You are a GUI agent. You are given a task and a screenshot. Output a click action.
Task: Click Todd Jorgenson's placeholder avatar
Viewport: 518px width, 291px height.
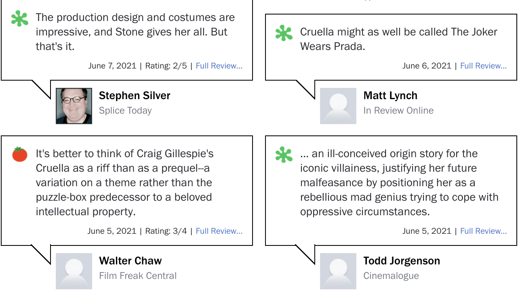point(338,271)
